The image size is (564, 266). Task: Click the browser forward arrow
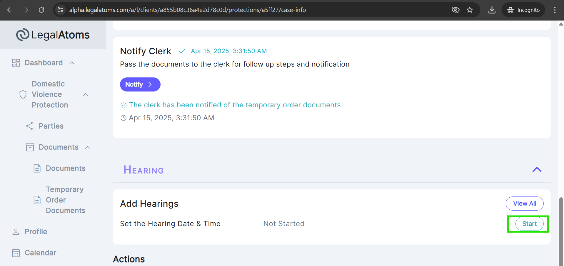26,10
